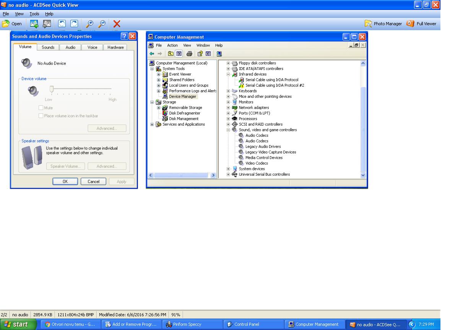This screenshot has height=330, width=463.
Task: Expand Universal Serial Bus controllers
Action: (229, 175)
